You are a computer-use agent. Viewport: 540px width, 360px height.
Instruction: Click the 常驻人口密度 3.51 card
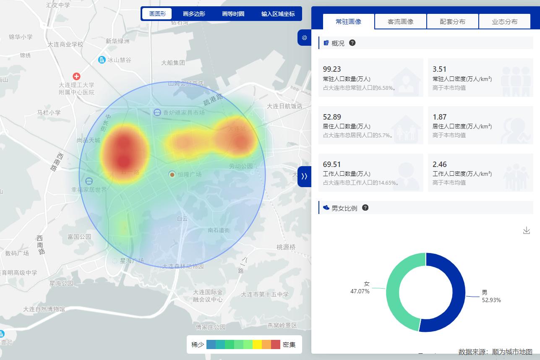480,78
